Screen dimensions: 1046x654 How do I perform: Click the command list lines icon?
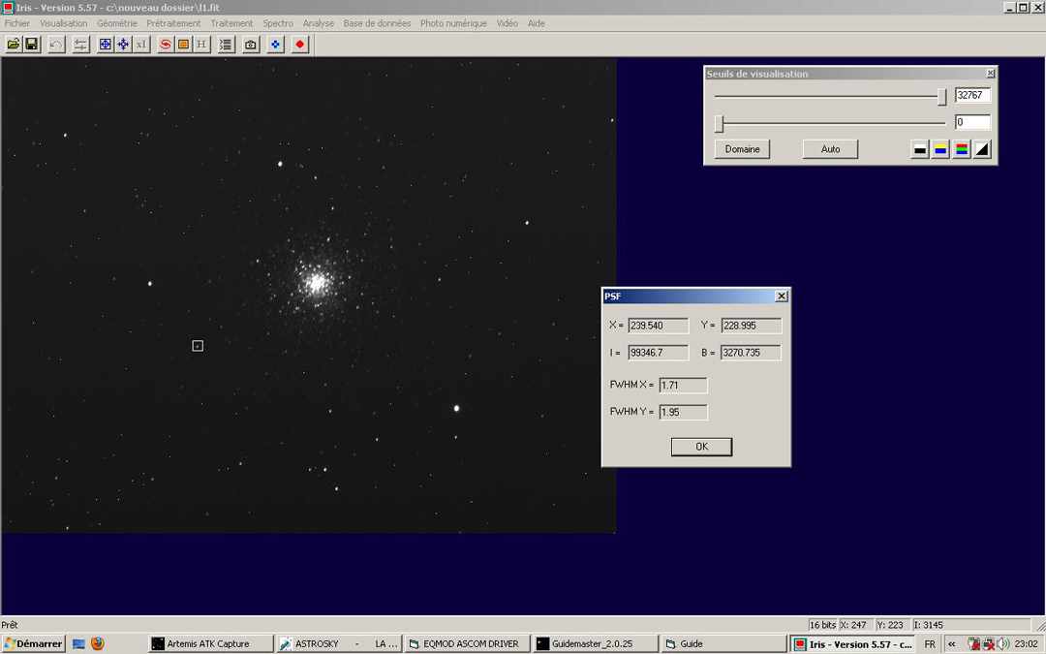coord(226,45)
